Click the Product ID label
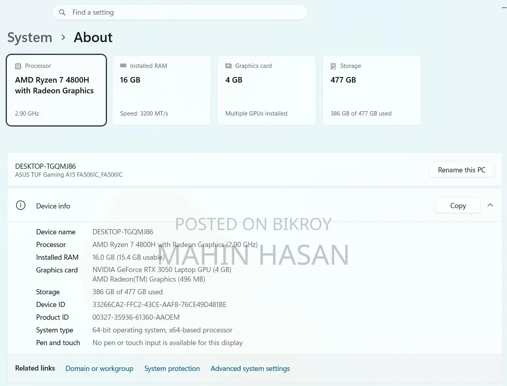Screen dimensions: 507x386 pyautogui.click(x=52, y=317)
